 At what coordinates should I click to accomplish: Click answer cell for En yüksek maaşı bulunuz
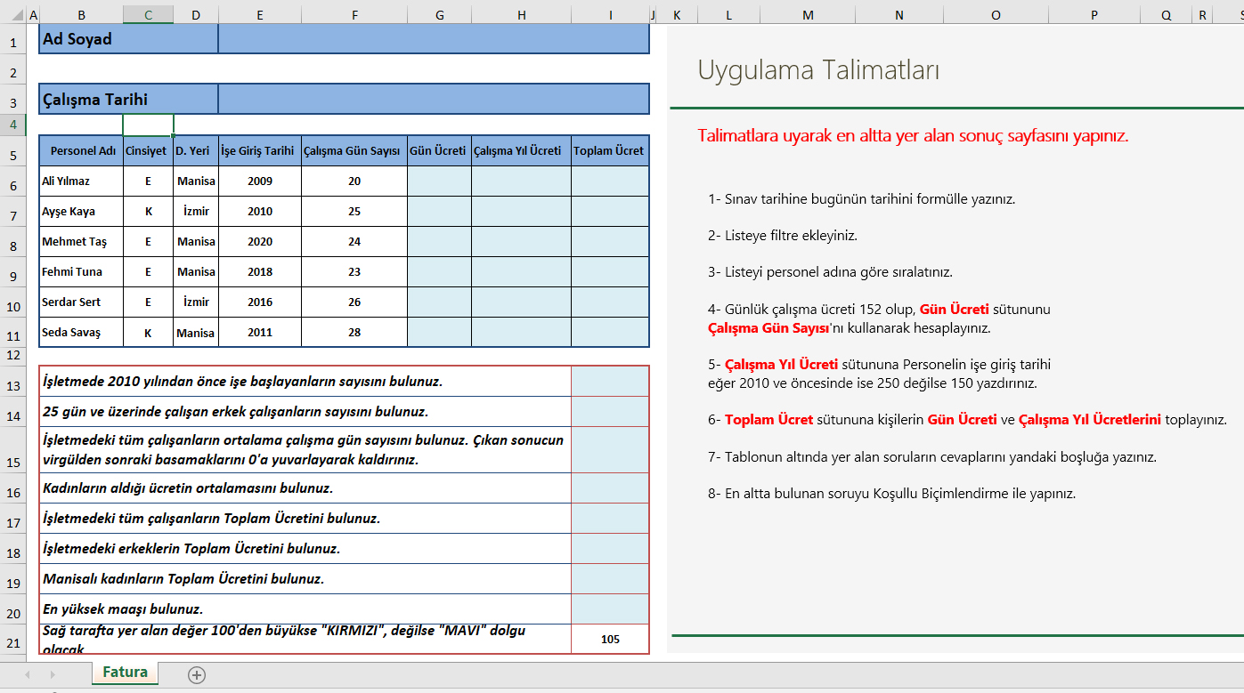[610, 609]
